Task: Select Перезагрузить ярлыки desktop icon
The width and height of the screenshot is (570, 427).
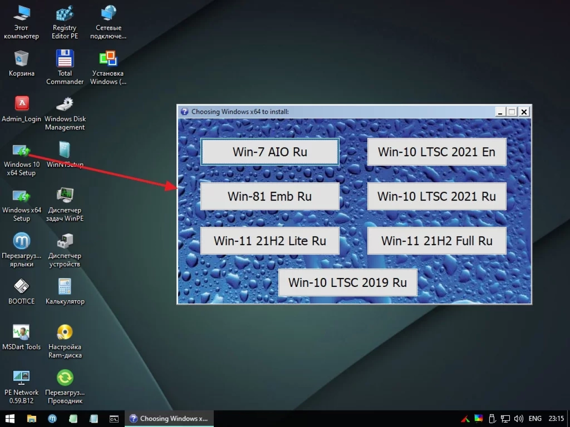Action: (x=21, y=250)
